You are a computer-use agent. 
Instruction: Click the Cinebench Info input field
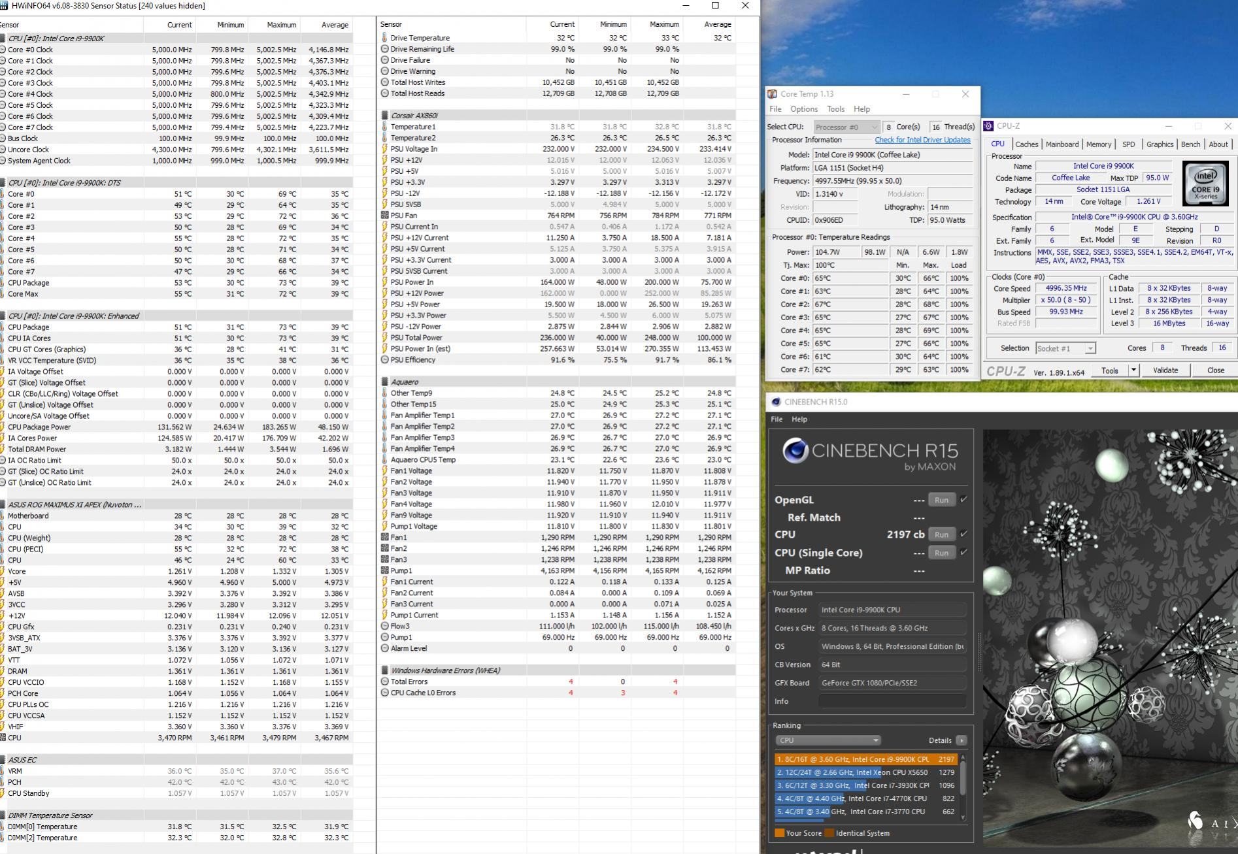coord(892,701)
